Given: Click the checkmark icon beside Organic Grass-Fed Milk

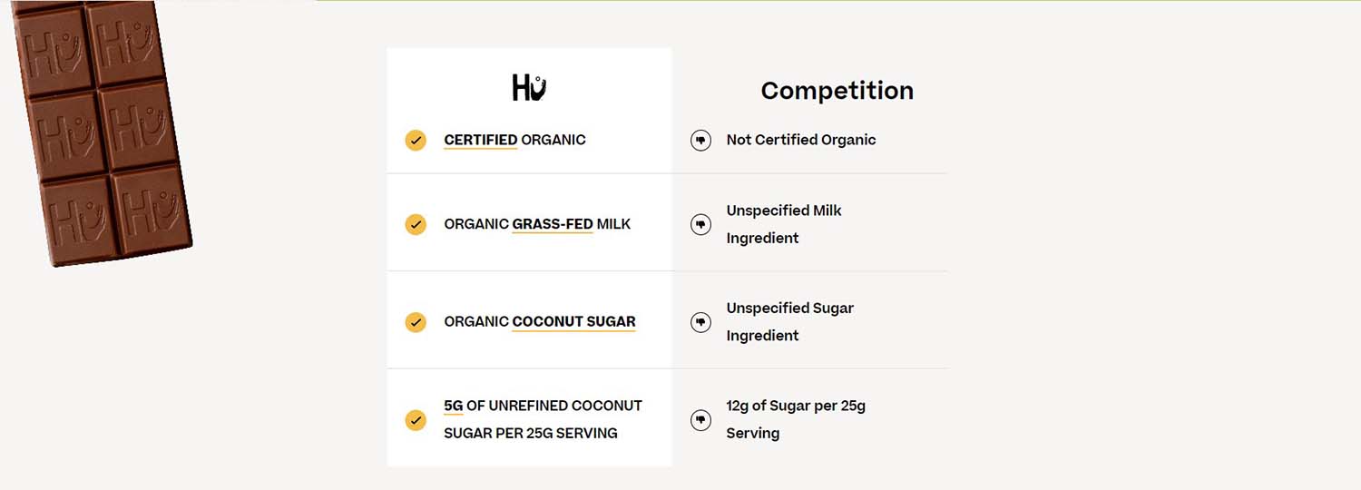Looking at the screenshot, I should click(416, 224).
